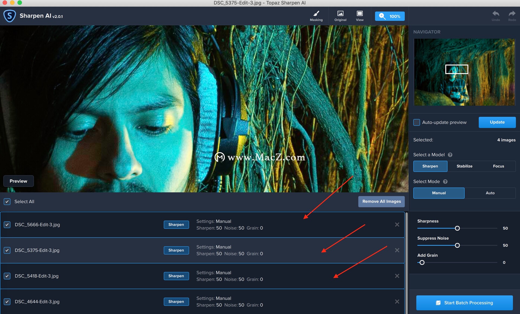The width and height of the screenshot is (520, 314).
Task: Check DSC_5418-Edit-3.jpg image checkbox
Action: click(x=7, y=276)
